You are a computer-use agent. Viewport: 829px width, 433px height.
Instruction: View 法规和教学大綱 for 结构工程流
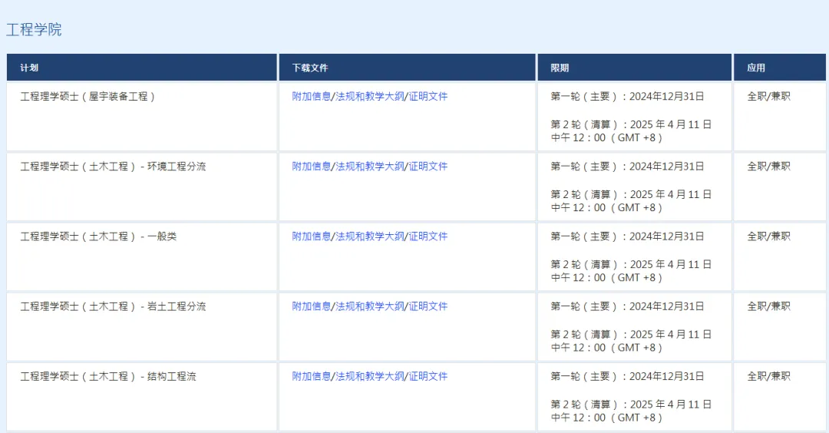(x=370, y=376)
